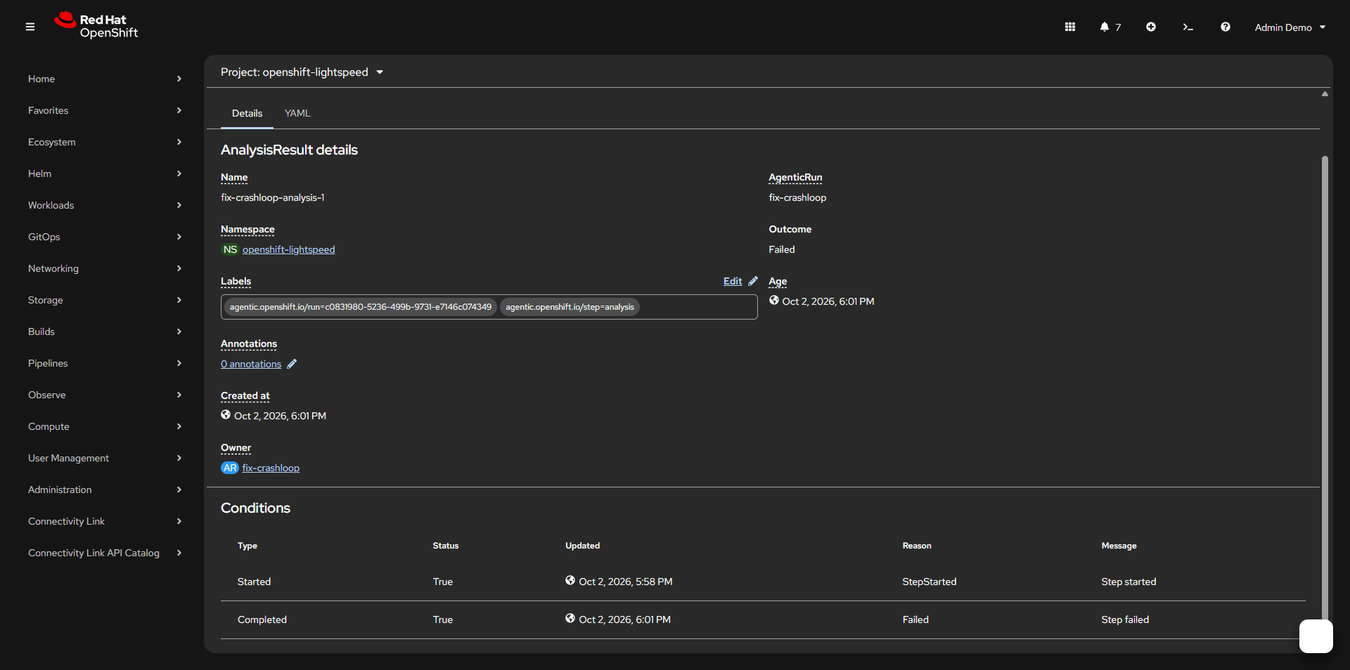Expand the Administration navigation section
Image resolution: width=1350 pixels, height=670 pixels.
pos(105,490)
